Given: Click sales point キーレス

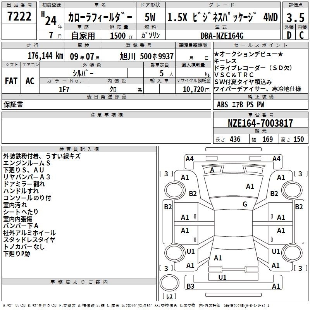Looking at the screenshot, I should coord(225,61).
